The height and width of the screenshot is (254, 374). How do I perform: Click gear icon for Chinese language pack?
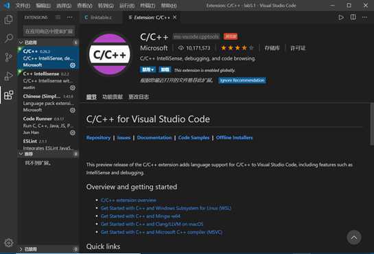click(x=73, y=111)
